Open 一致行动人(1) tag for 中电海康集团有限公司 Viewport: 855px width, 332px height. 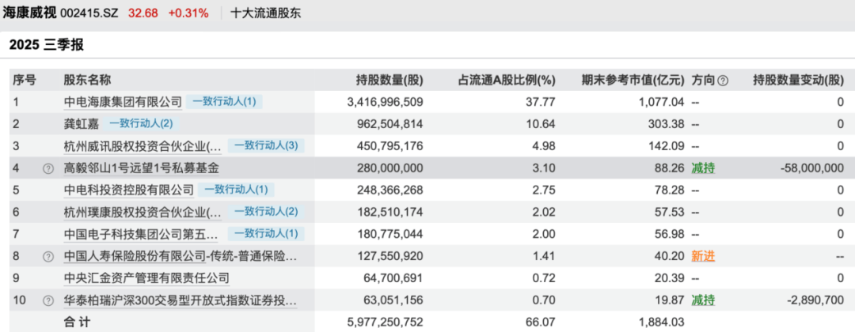[x=225, y=102]
